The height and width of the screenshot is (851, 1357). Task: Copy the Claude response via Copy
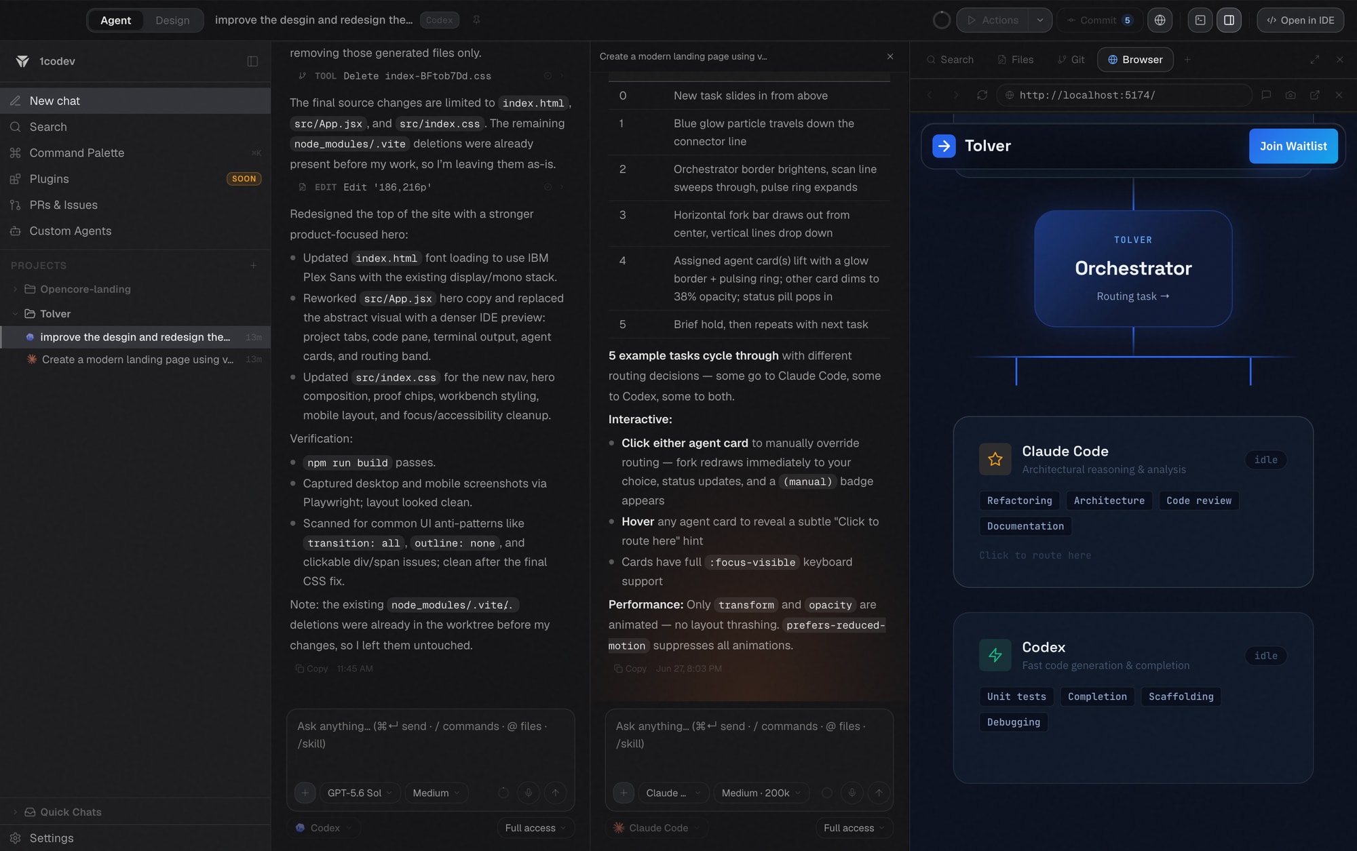630,669
